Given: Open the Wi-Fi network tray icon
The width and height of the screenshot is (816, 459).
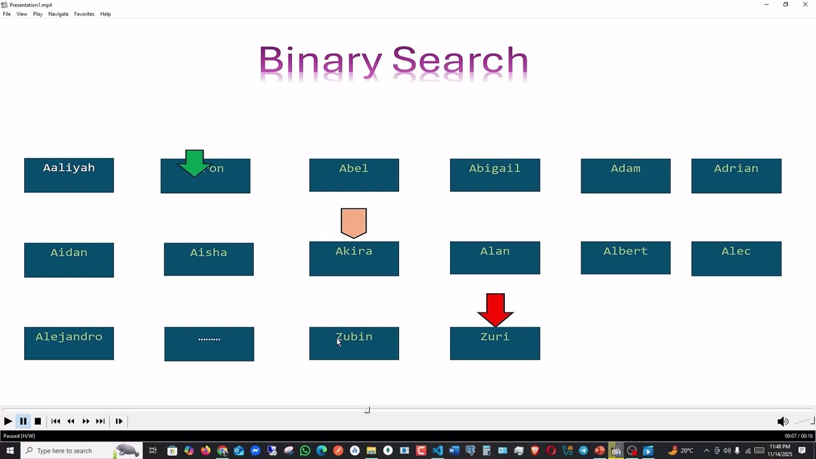Looking at the screenshot, I should click(x=748, y=451).
